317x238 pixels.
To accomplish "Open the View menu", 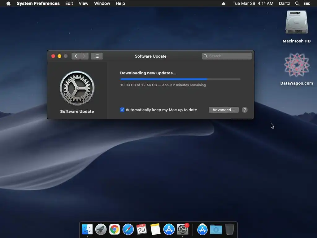I will [x=84, y=3].
